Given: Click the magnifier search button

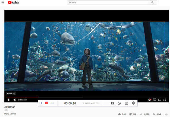Looking at the screenshot, I should pos(152,3).
